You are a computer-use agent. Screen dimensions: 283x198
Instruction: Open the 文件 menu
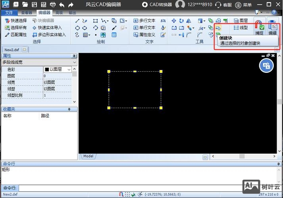[x=9, y=13]
